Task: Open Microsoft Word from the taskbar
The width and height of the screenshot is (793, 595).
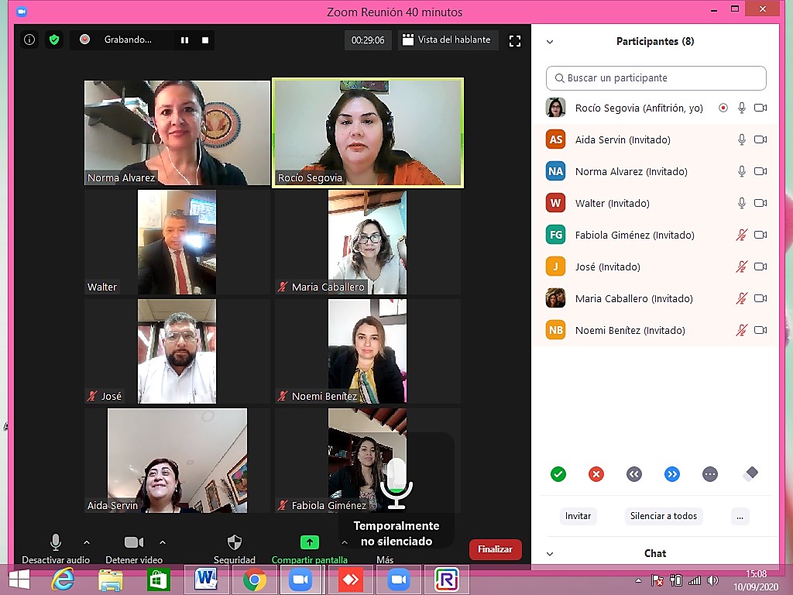Action: (x=205, y=580)
